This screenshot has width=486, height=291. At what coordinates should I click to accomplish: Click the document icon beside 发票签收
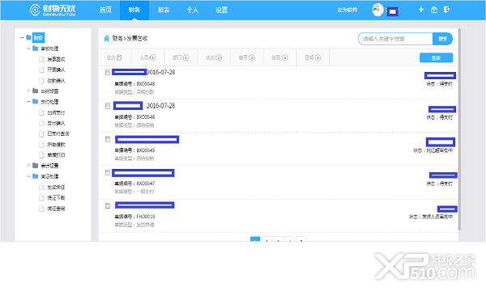pos(41,59)
